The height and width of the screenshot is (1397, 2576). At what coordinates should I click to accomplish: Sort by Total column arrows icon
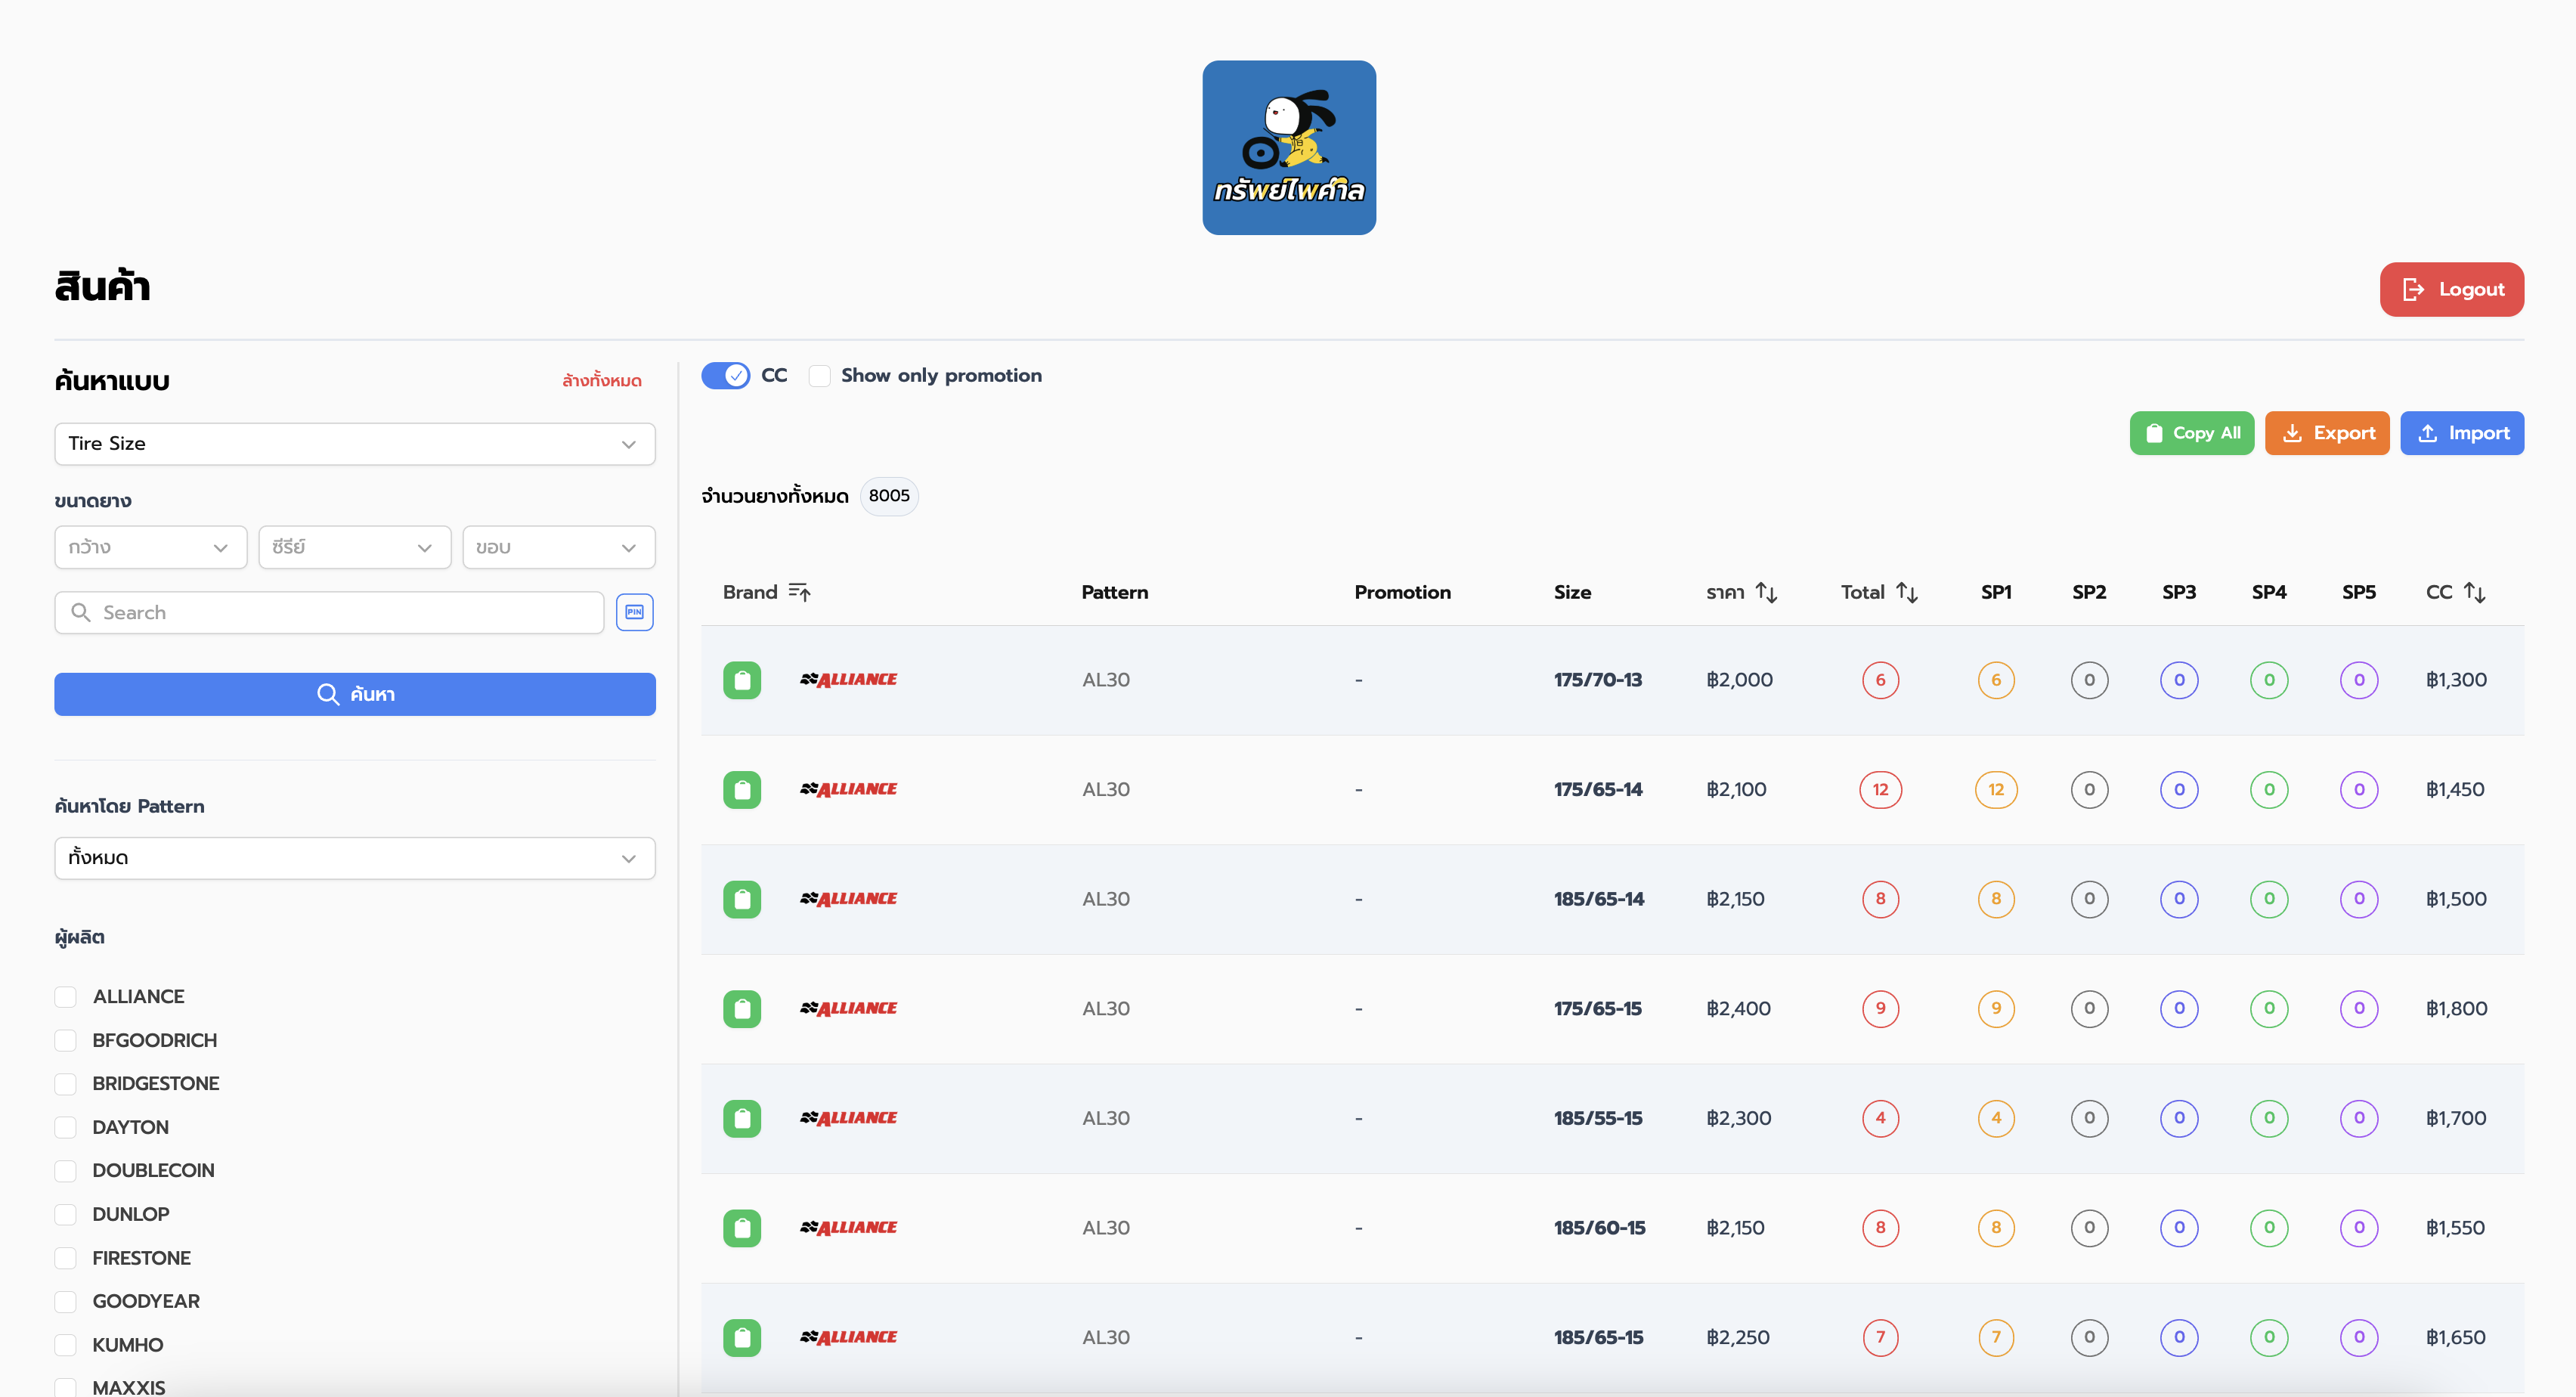click(1906, 592)
